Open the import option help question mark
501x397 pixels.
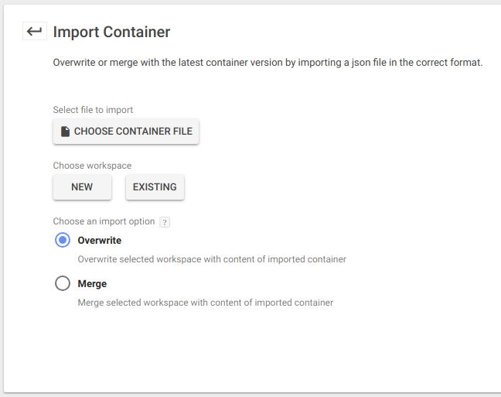click(165, 222)
